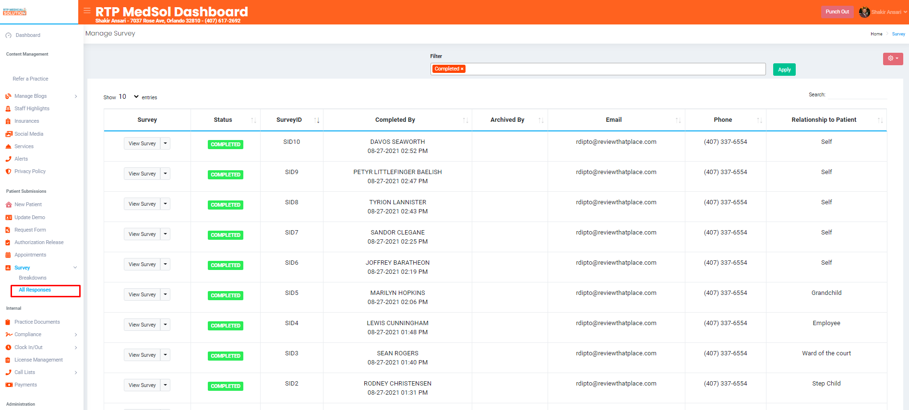Click the Clock In/Out icon

[x=8, y=348]
